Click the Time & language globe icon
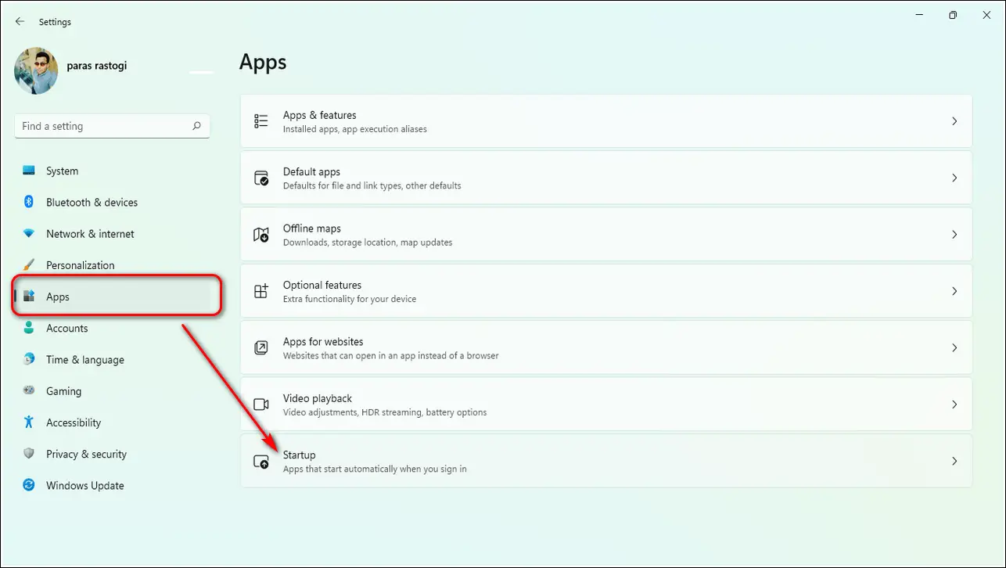The image size is (1006, 568). tap(29, 359)
